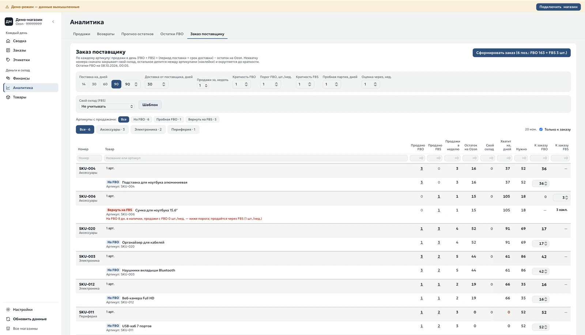
Task: Click the Сводка home icon in sidebar
Action: pos(8,41)
